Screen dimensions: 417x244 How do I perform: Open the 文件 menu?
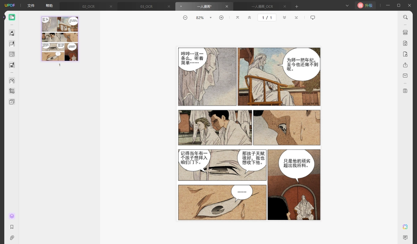tap(31, 6)
